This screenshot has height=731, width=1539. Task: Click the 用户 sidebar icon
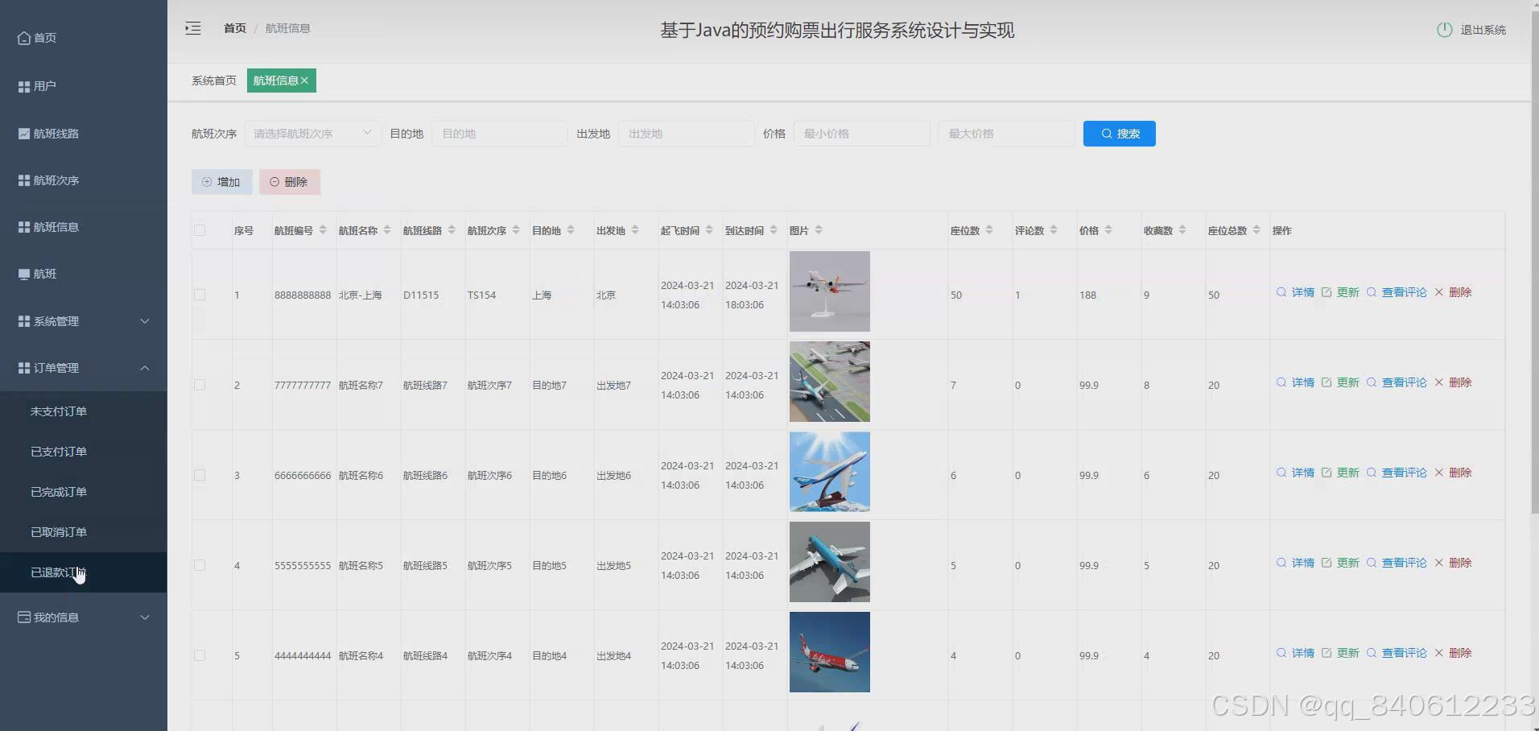pos(23,85)
